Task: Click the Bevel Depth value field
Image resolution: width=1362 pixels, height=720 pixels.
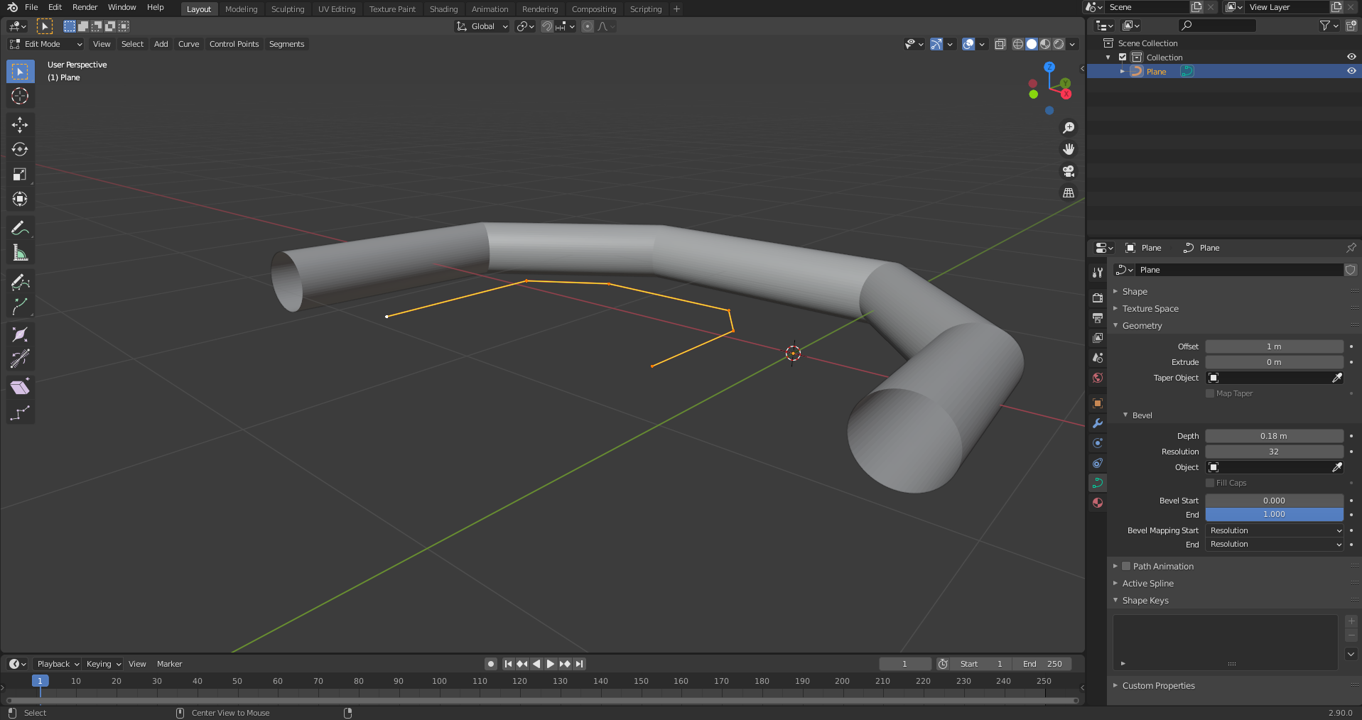Action: click(1273, 436)
